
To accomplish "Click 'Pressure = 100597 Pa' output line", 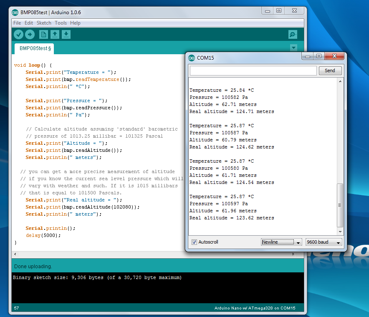I will tap(219, 204).
